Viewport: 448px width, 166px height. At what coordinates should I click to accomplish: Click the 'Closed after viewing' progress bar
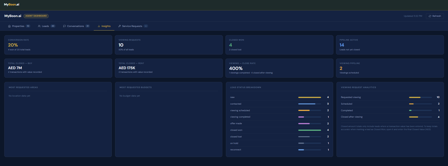coord(420,117)
